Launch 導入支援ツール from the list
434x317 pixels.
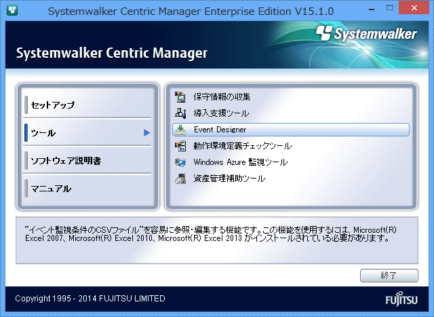coord(291,113)
